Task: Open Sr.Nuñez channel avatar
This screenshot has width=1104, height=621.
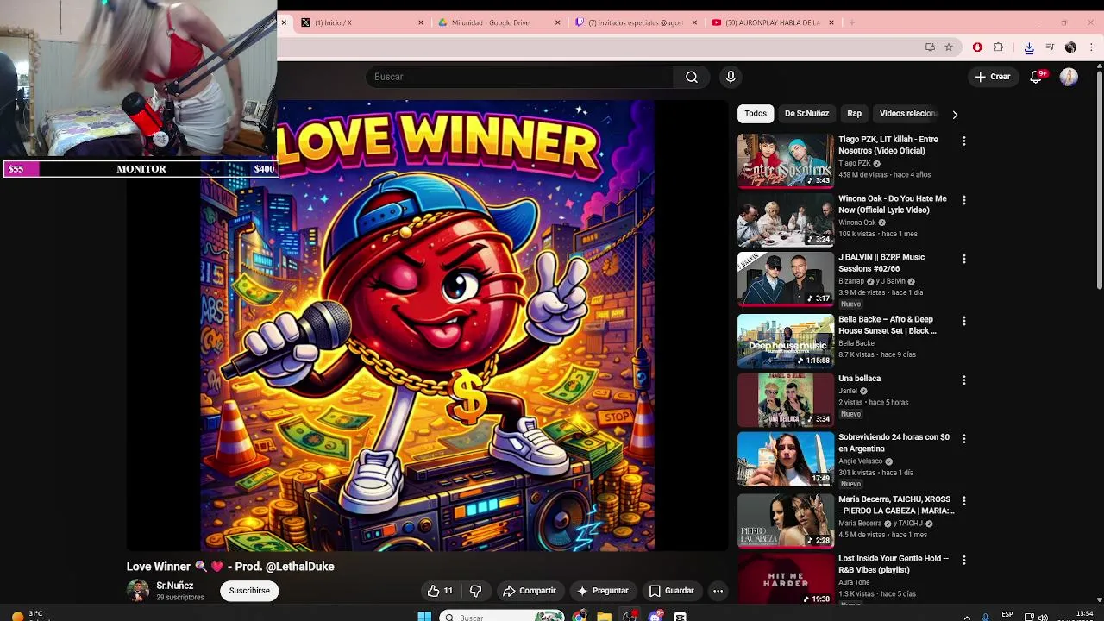Action: [x=137, y=591]
